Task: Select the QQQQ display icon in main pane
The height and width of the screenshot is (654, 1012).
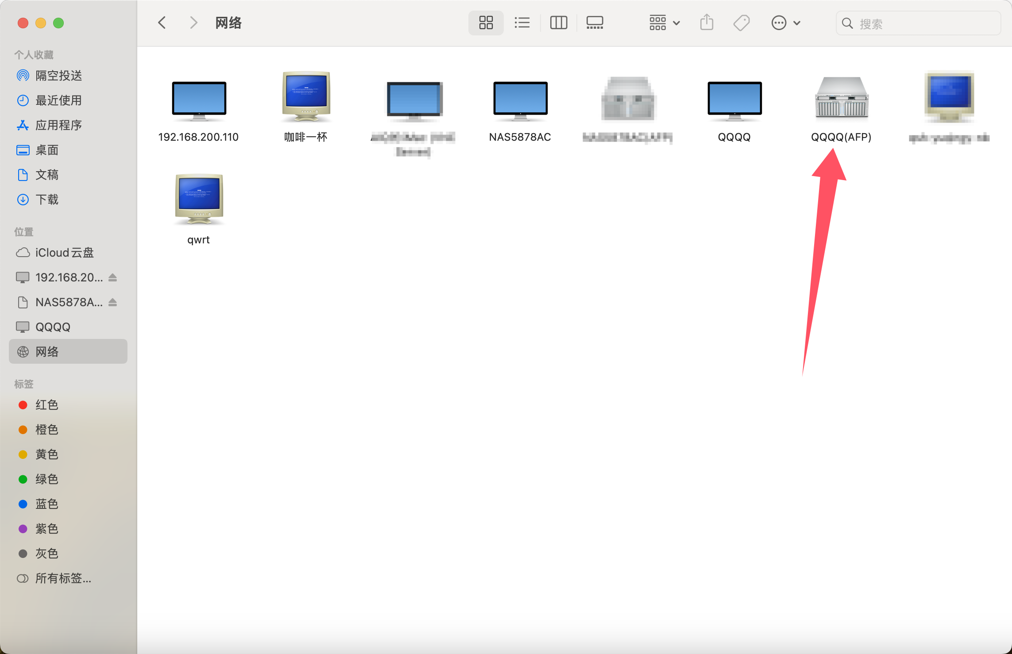Action: (x=735, y=101)
